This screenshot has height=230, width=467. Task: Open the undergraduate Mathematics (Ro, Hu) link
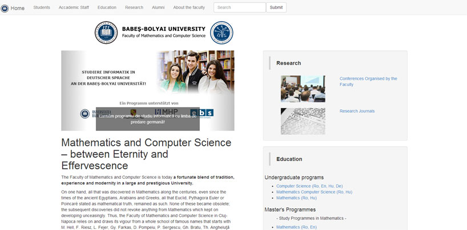297,198
